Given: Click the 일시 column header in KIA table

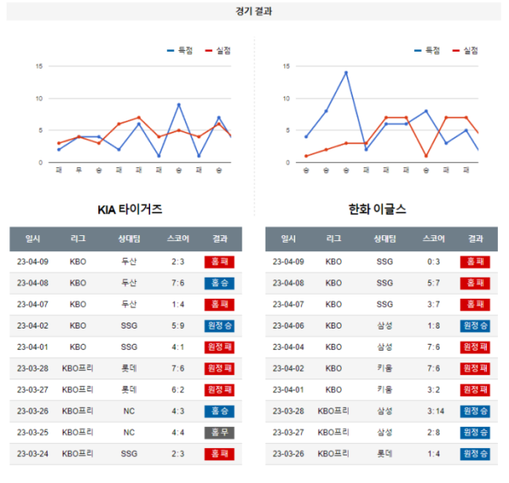Looking at the screenshot, I should pyautogui.click(x=33, y=239).
